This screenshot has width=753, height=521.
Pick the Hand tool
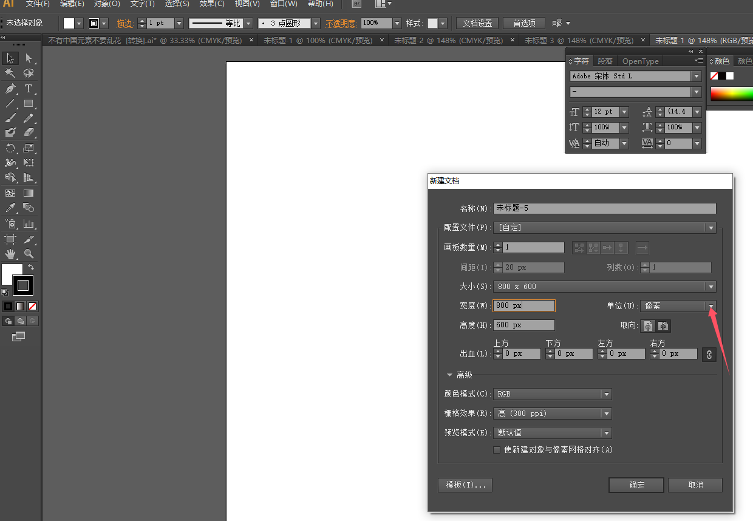point(10,254)
